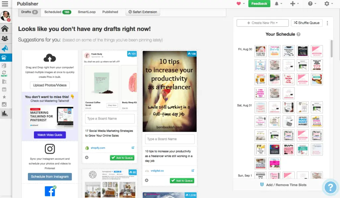Add the productivity tips pin to queue
The width and height of the screenshot is (340, 198).
pos(182,180)
